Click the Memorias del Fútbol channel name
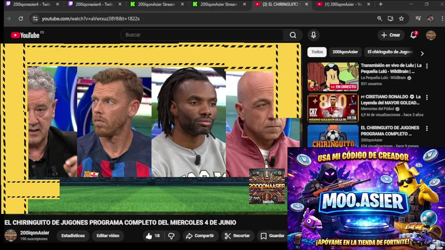Viewport: 445px width, 250px height. pyautogui.click(x=377, y=109)
